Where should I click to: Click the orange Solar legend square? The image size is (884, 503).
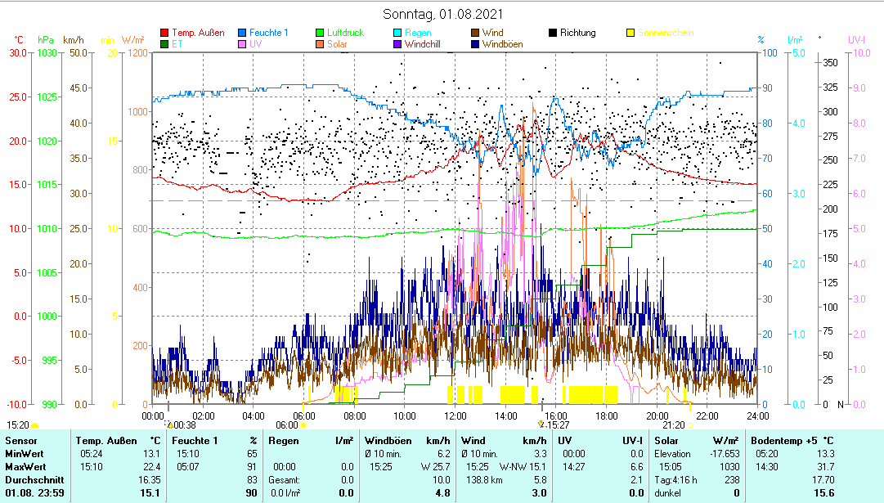tap(320, 44)
